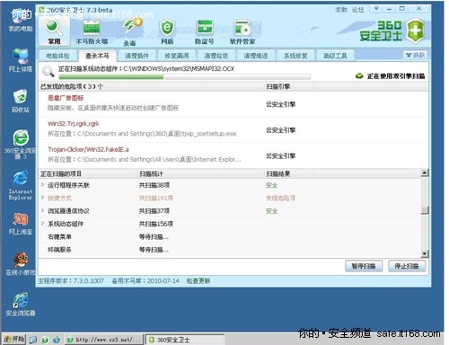The image size is (449, 345).
Task: Click the 换肤 skin change button
Action: 415,55
